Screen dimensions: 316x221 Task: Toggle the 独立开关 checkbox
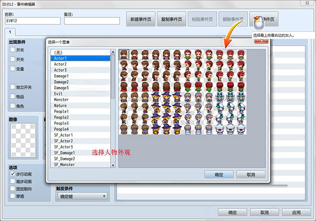pyautogui.click(x=13, y=87)
